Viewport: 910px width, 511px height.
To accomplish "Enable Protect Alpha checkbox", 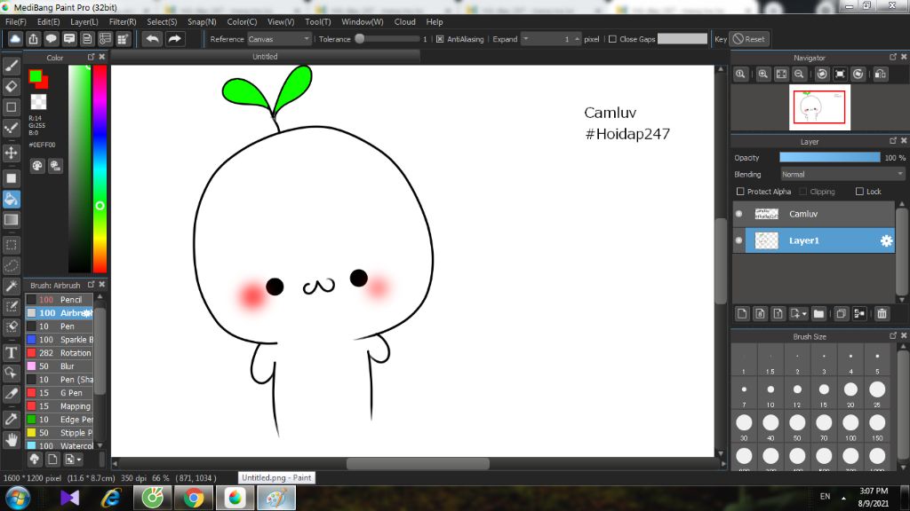I will 740,192.
